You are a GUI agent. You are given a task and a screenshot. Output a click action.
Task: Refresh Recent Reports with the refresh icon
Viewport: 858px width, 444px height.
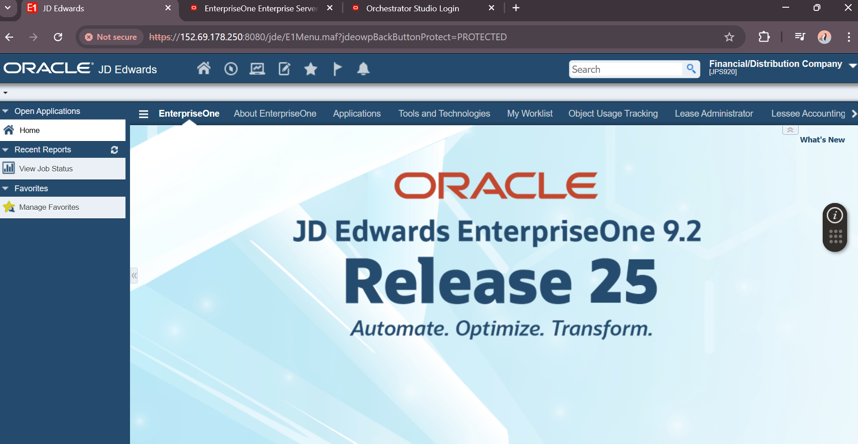tap(114, 150)
